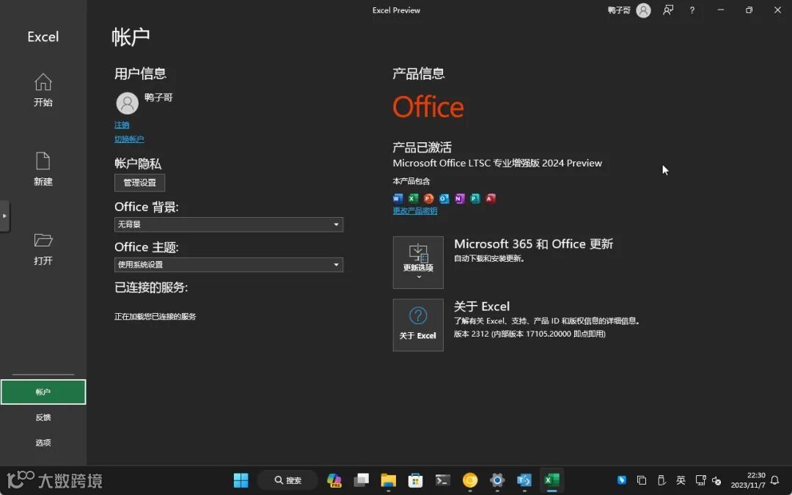Click the Publisher product icon
Image resolution: width=792 pixels, height=495 pixels.
(x=474, y=198)
